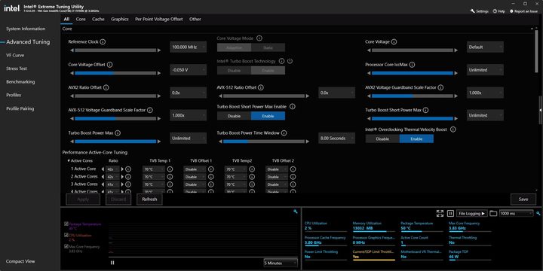Click the tuning panel vertical scrollbar
The height and width of the screenshot is (271, 543).
point(537,51)
